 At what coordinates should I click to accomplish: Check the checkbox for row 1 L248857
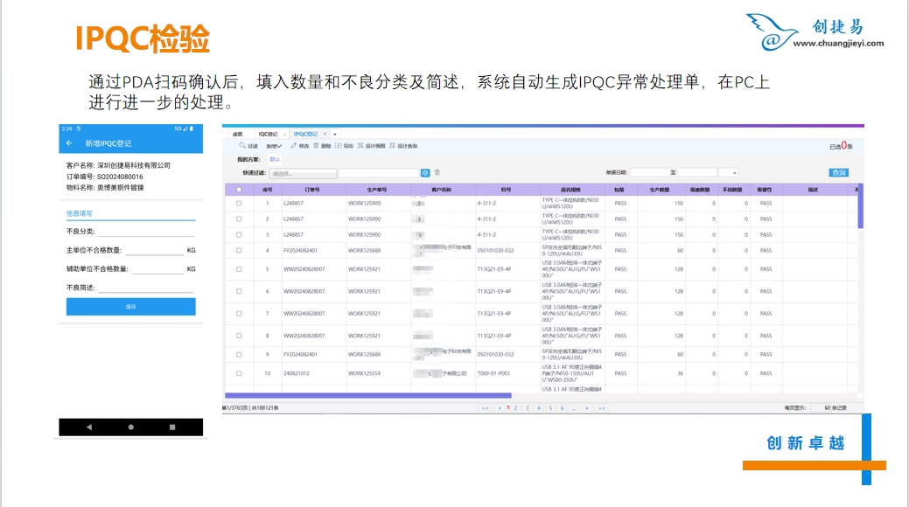[x=239, y=204]
